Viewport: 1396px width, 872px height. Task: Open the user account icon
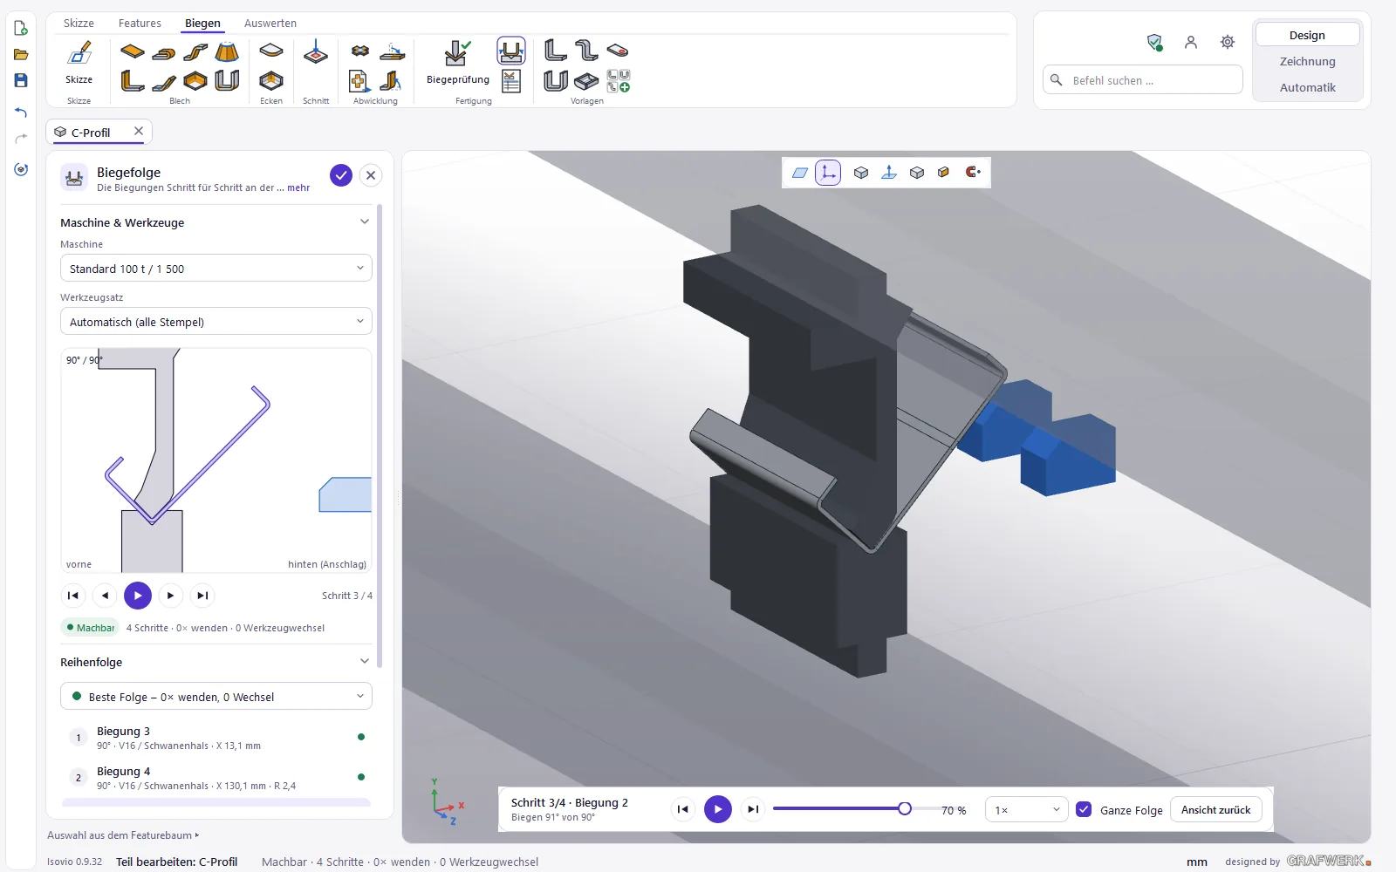(x=1191, y=42)
